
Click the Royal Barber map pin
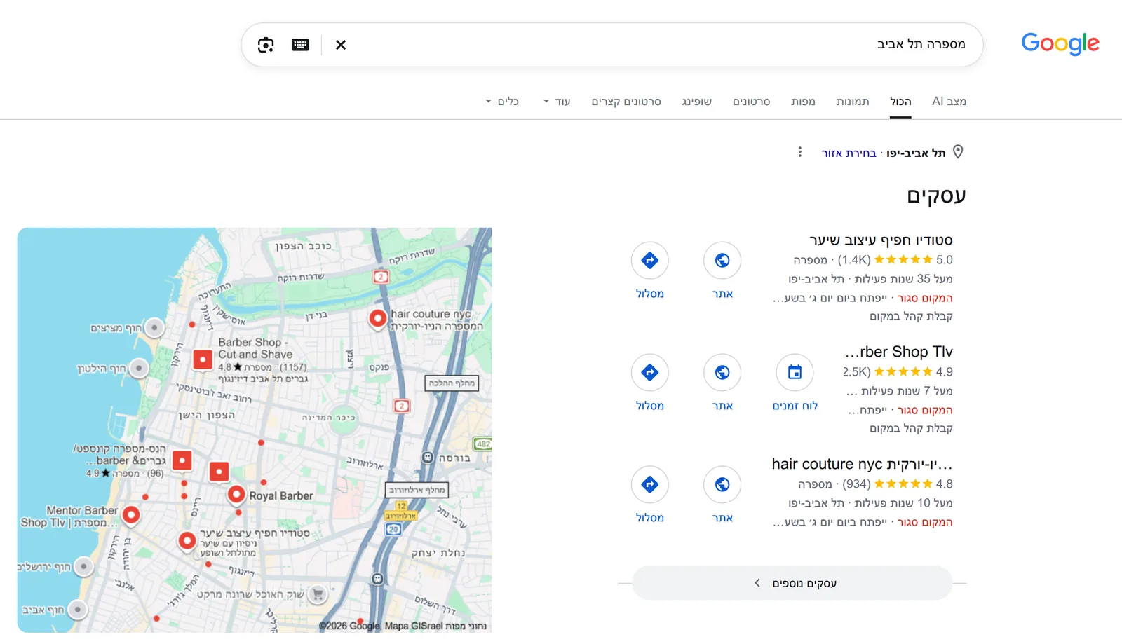pyautogui.click(x=236, y=495)
